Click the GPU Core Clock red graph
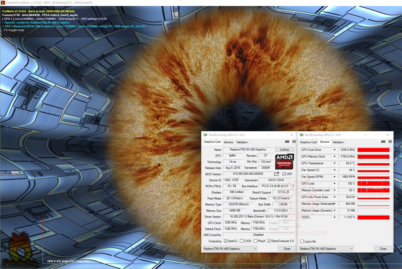This screenshot has height=269, width=402. pyautogui.click(x=373, y=150)
